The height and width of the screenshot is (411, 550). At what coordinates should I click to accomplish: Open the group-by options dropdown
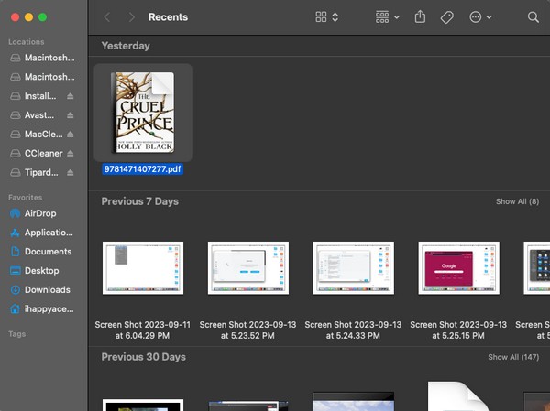(x=387, y=16)
